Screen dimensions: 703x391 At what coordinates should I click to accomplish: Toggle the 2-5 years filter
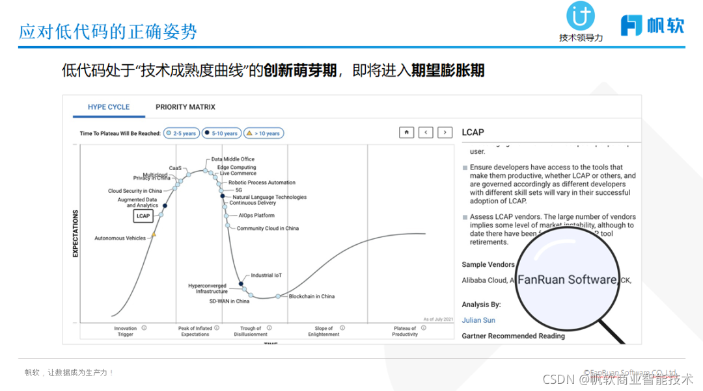tap(181, 132)
